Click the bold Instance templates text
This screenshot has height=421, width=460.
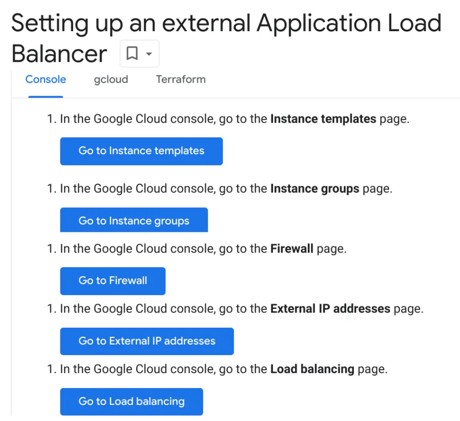click(x=323, y=119)
